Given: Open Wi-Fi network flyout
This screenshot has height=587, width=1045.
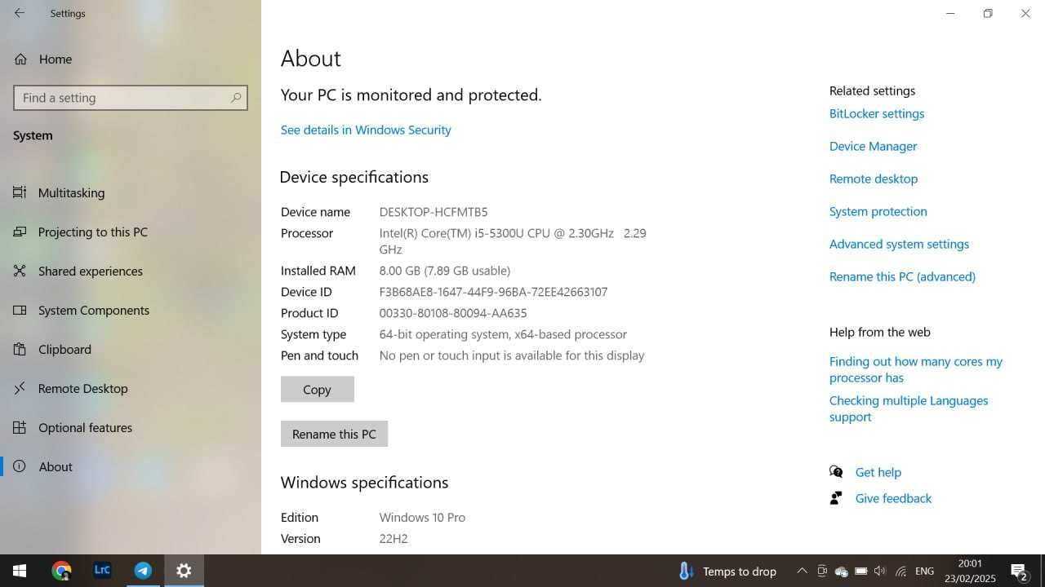Looking at the screenshot, I should click(900, 571).
